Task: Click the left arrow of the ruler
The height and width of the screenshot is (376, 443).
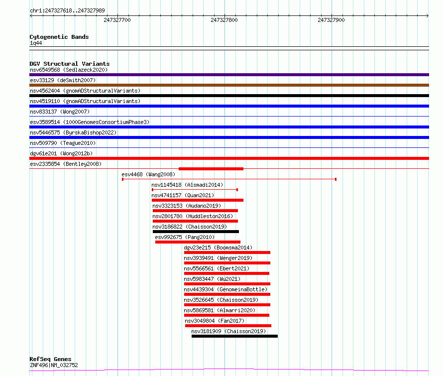Action: coord(31,15)
